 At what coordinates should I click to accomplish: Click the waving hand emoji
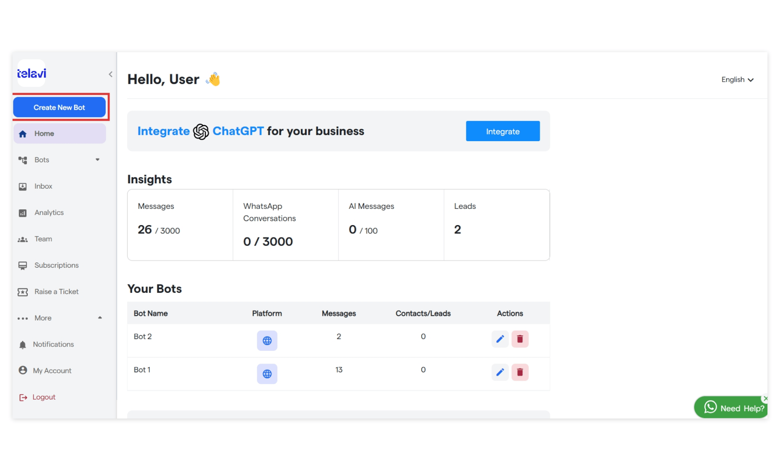click(x=213, y=79)
